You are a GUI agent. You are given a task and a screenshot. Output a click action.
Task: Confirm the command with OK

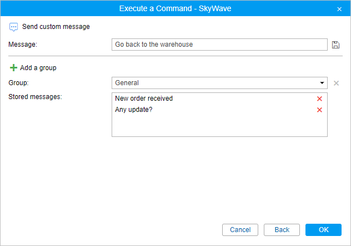(324, 230)
